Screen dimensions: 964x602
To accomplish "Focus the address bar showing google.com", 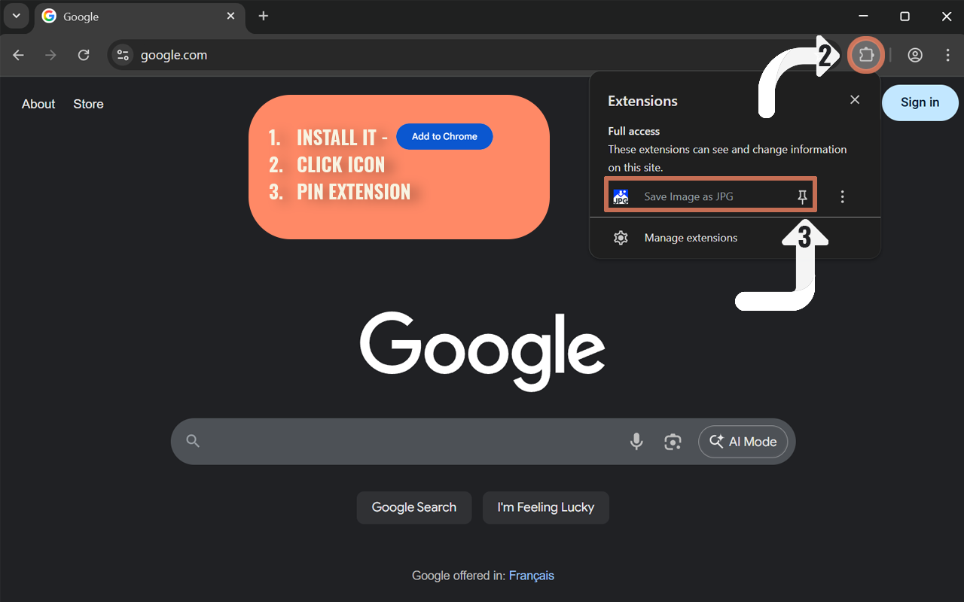I will [474, 55].
